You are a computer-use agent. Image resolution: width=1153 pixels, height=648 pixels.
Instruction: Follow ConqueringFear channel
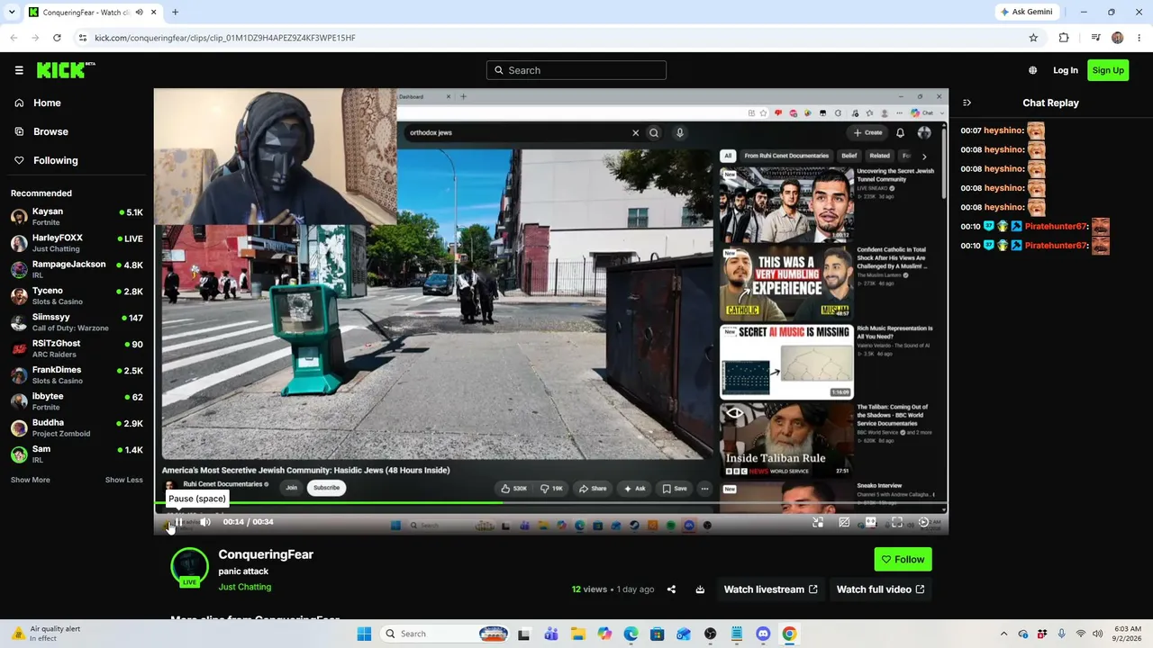pos(903,559)
